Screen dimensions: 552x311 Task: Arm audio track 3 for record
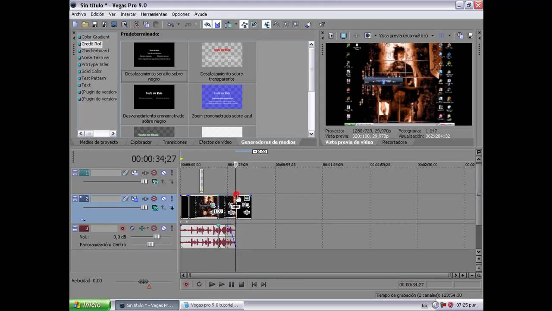click(x=122, y=228)
